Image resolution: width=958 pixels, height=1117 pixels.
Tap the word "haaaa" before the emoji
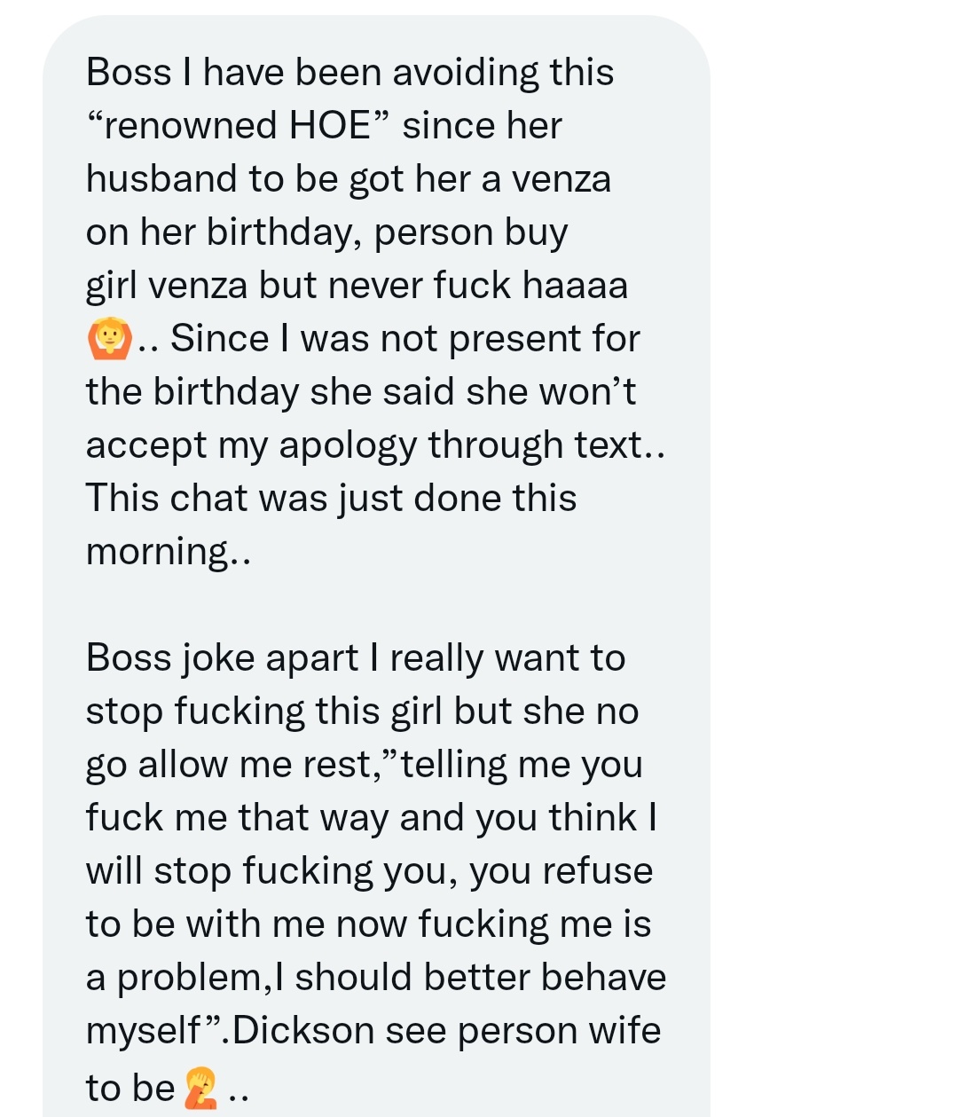[575, 285]
